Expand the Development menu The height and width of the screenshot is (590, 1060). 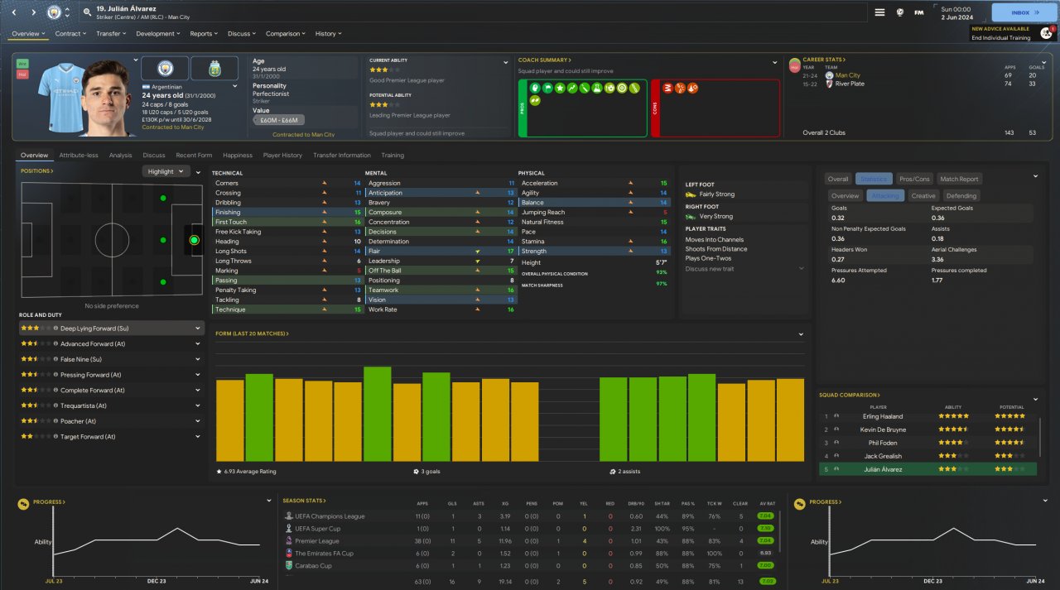(x=157, y=34)
